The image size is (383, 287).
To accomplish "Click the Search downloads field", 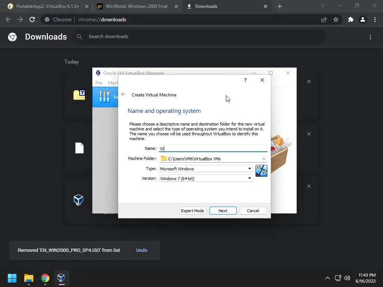I will tap(199, 37).
